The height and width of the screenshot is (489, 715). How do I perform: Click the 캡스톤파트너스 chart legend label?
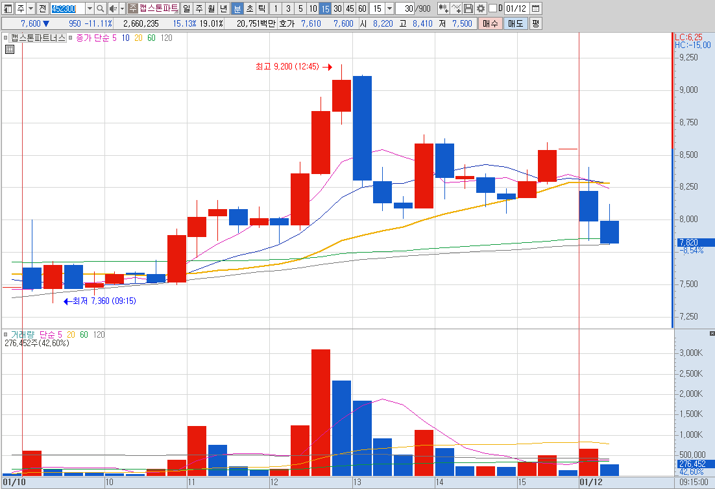pyautogui.click(x=38, y=38)
